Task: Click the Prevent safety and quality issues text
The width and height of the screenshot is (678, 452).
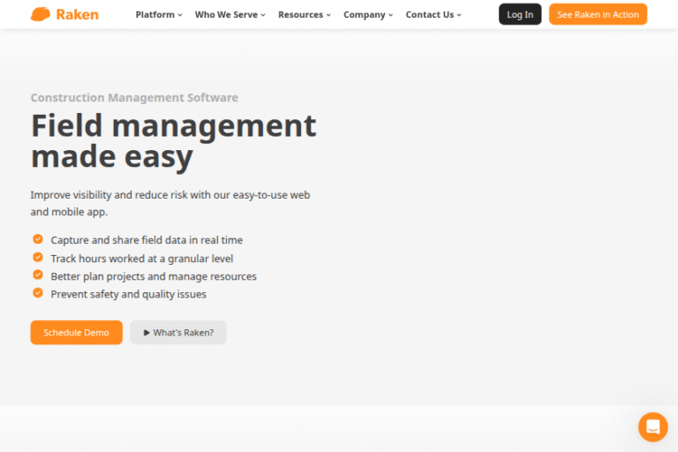Action: (128, 294)
